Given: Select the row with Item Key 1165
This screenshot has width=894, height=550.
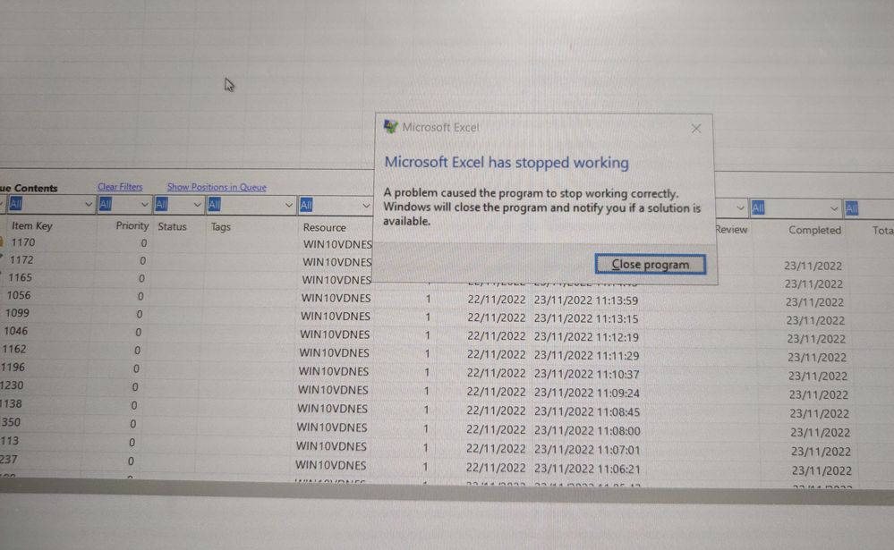Looking at the screenshot, I should [x=20, y=277].
